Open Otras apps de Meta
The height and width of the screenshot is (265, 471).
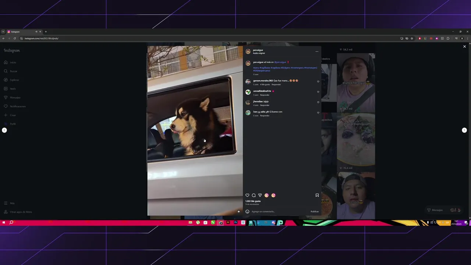tap(18, 212)
